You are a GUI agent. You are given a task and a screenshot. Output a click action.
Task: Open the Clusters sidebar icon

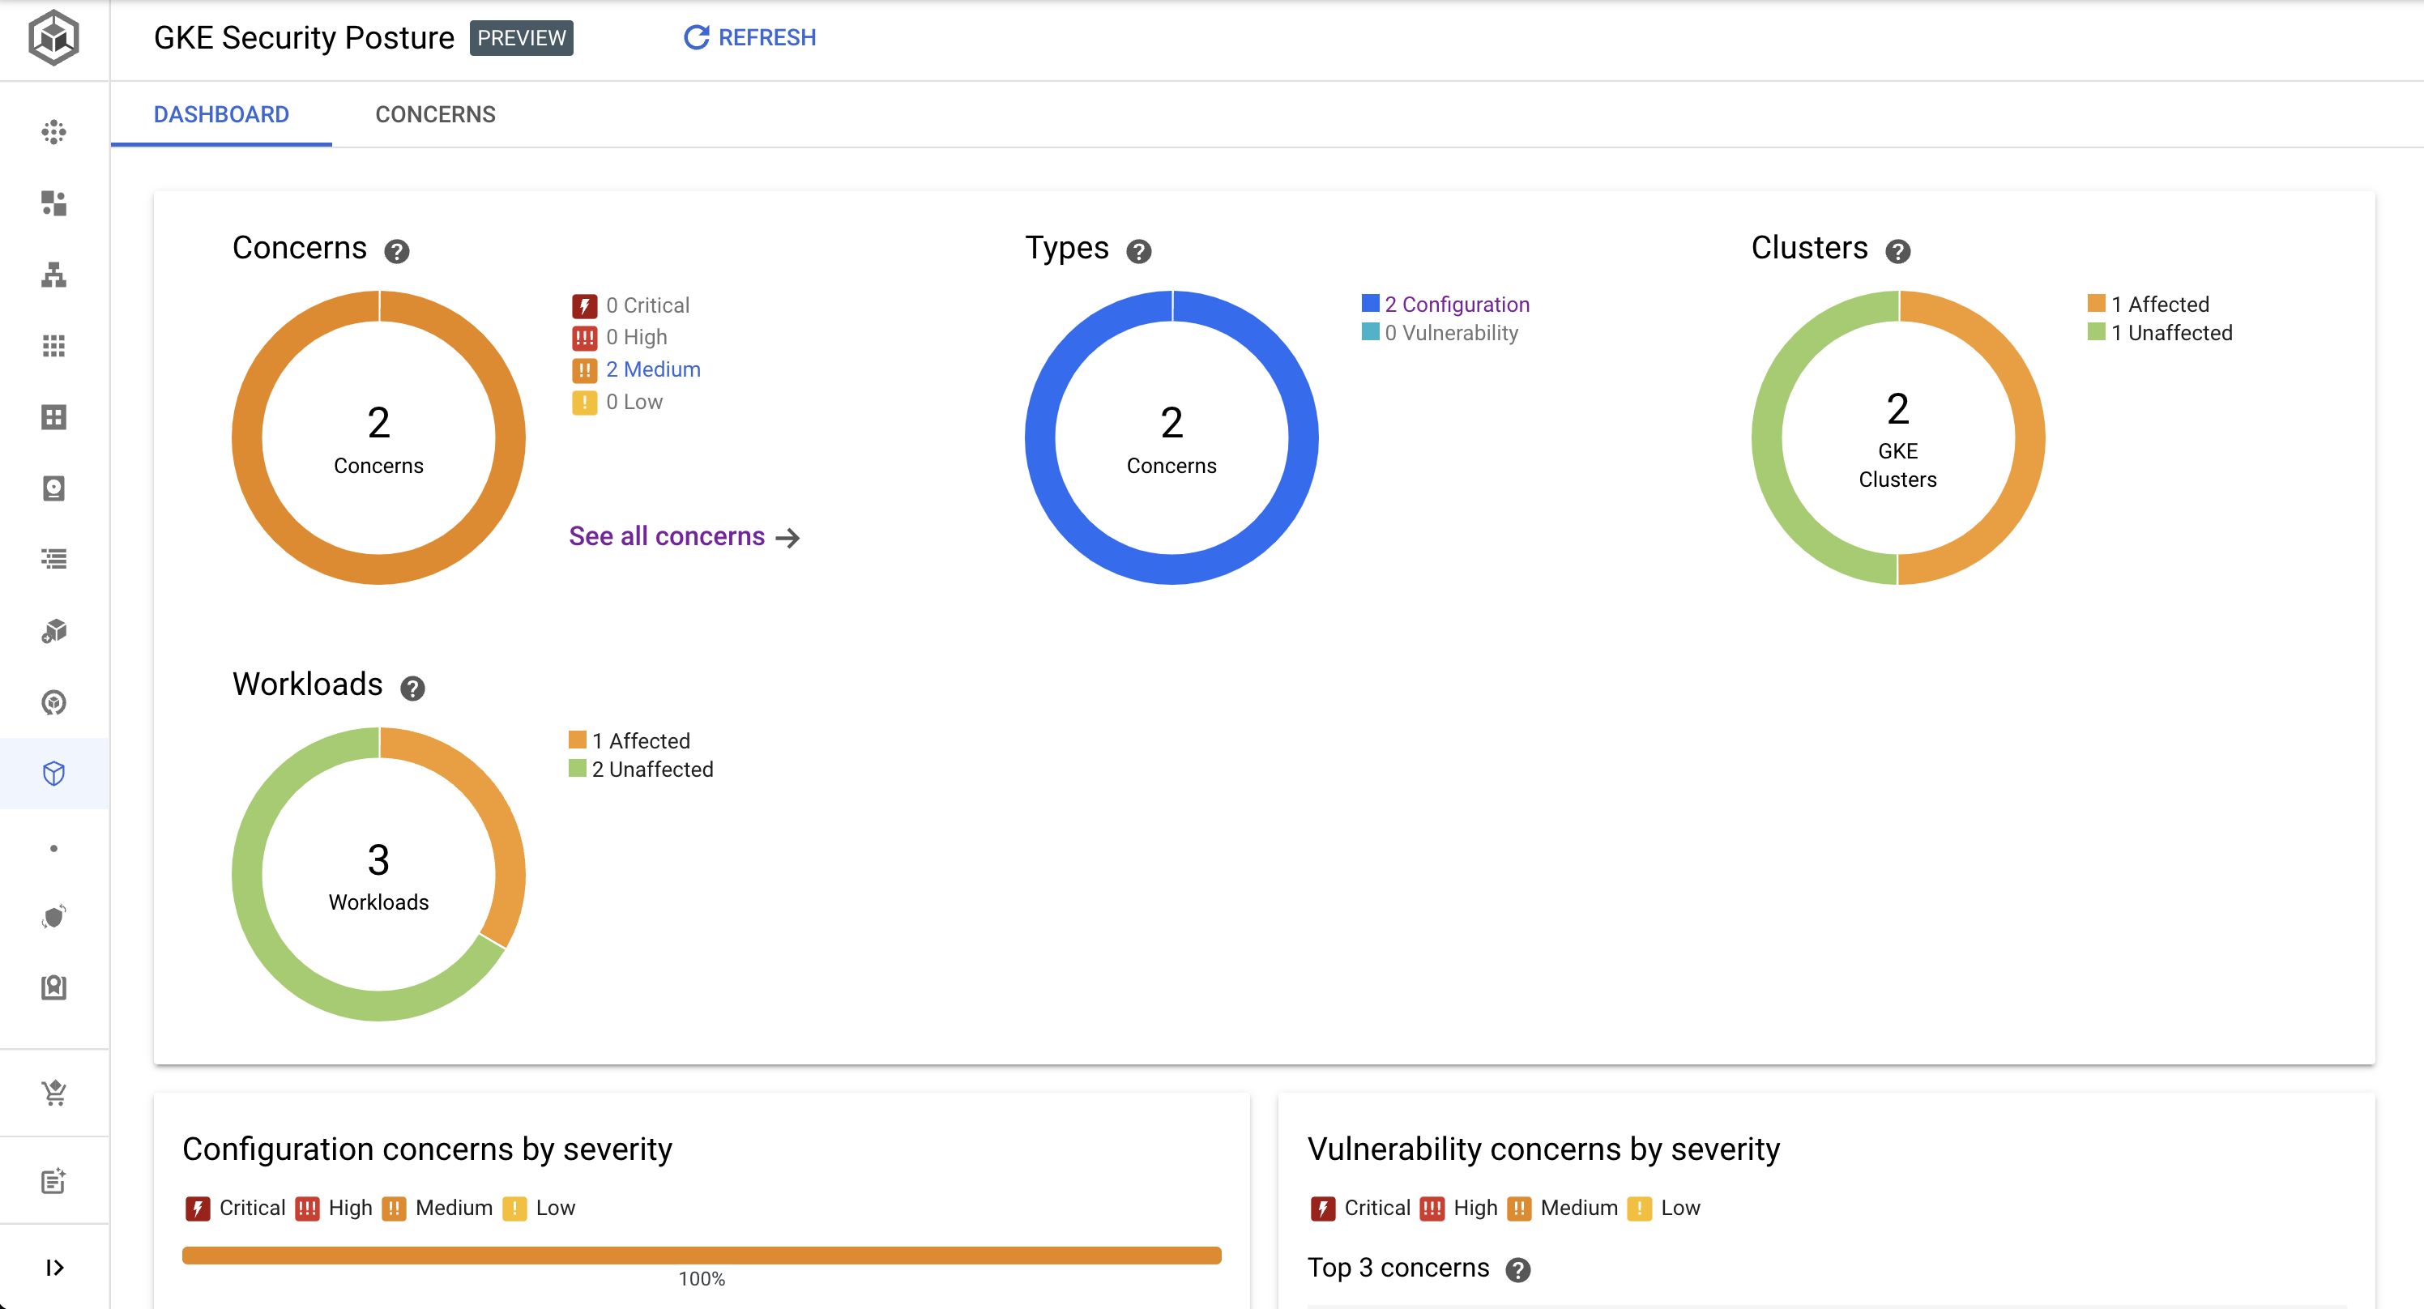(x=53, y=132)
